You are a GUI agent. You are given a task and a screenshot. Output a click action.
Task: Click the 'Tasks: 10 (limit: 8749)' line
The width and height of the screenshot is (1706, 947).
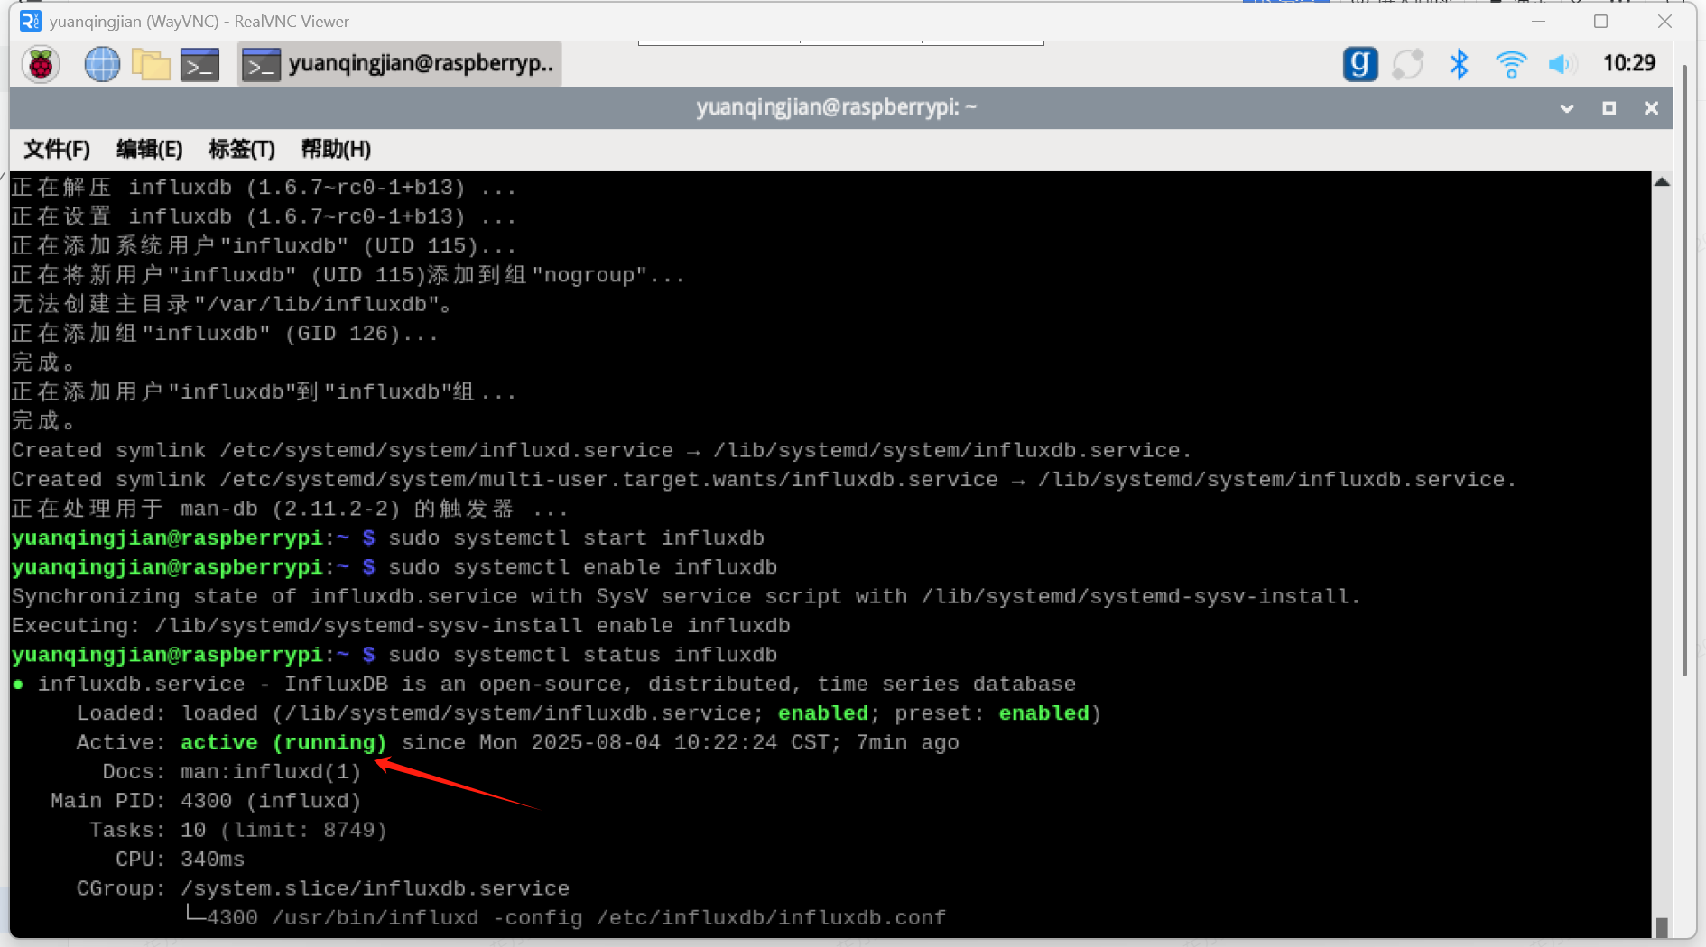238,830
